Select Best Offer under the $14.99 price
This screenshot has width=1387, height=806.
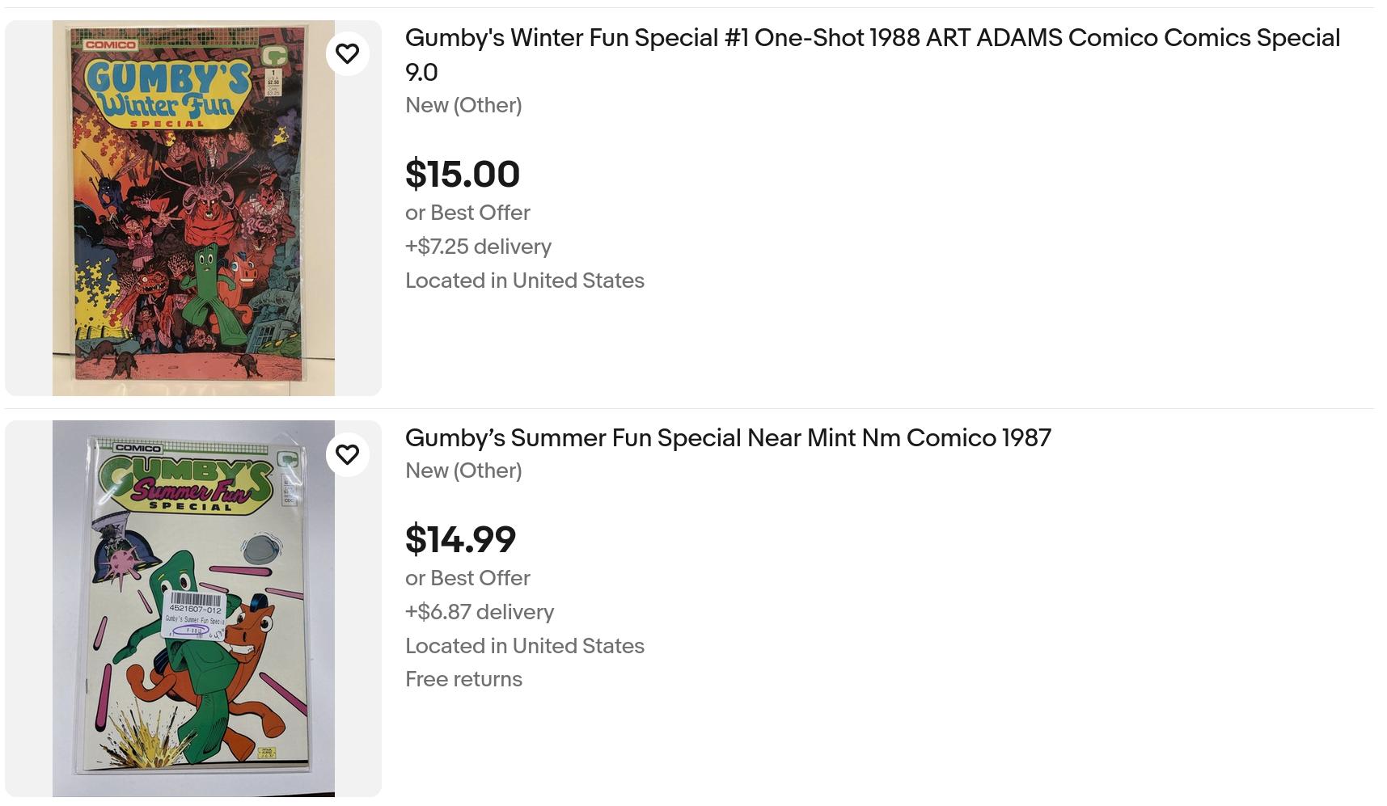[467, 578]
